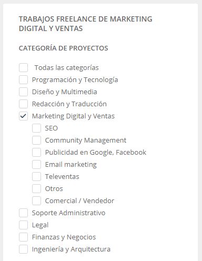Viewport: 202px width, 261px height.
Task: Enable the Soporte Administrativo checkbox
Action: pos(23,213)
